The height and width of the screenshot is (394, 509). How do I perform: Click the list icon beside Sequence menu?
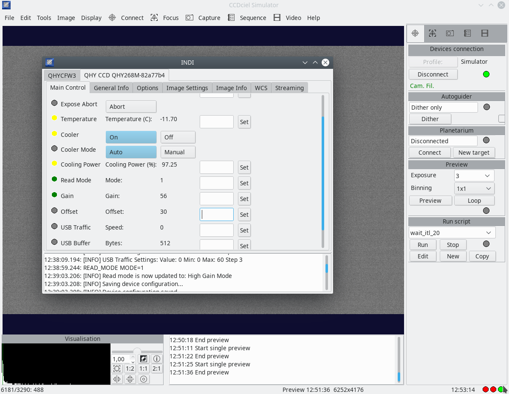coord(231,17)
